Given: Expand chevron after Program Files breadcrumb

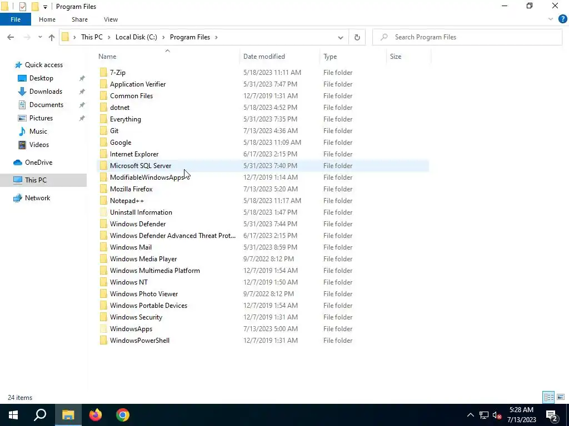Looking at the screenshot, I should tap(216, 37).
